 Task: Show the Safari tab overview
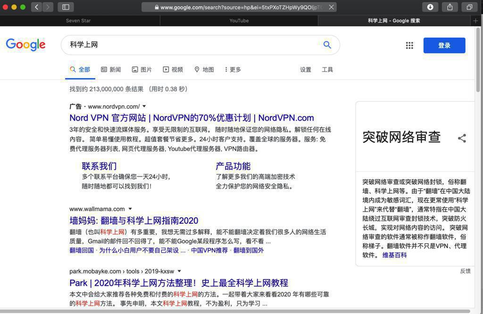point(469,7)
